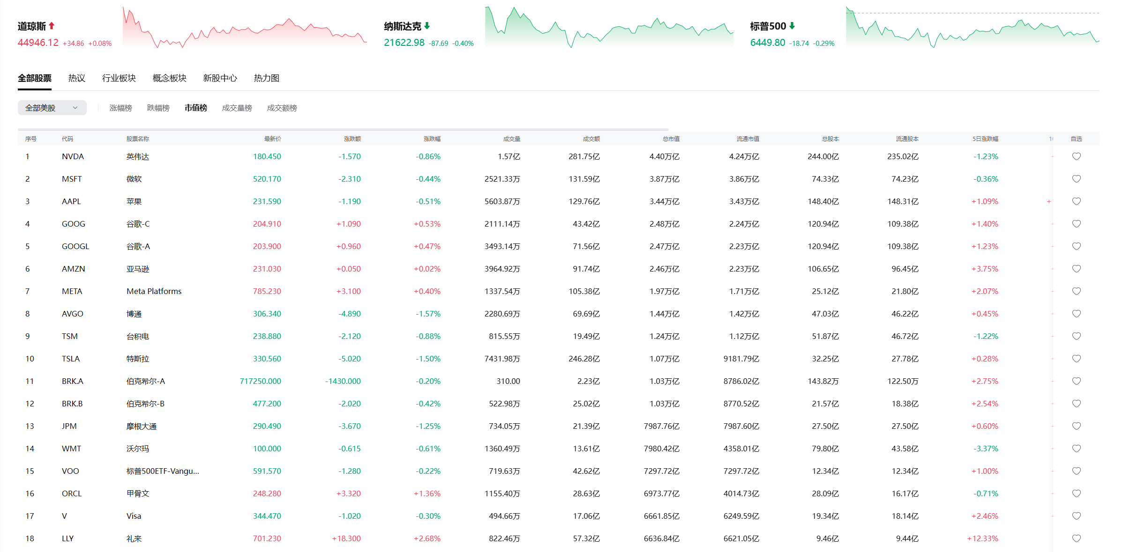Click heart icon in AAPL row
The height and width of the screenshot is (552, 1130).
[1076, 201]
